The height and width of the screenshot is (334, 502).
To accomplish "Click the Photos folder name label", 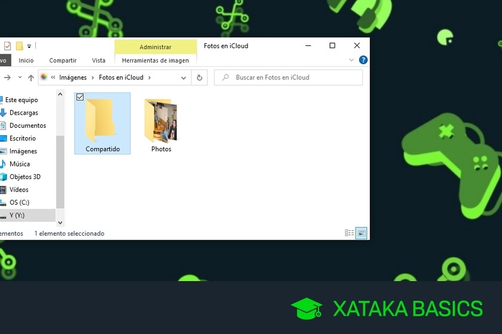I will click(x=161, y=149).
